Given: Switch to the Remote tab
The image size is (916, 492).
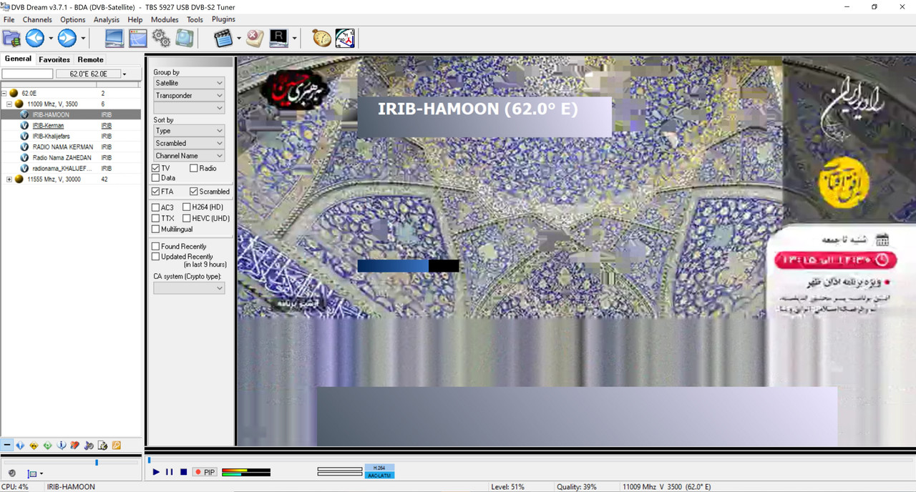Looking at the screenshot, I should tap(90, 59).
